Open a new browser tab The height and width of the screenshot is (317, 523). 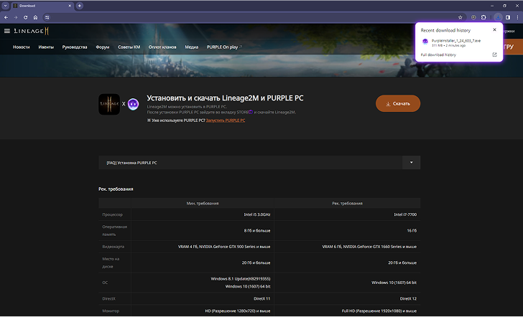click(80, 5)
